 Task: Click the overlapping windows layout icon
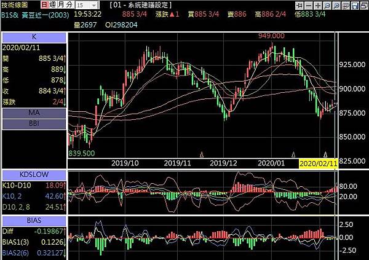click(x=364, y=6)
